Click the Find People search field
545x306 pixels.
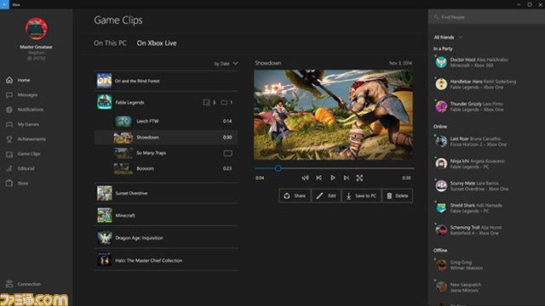click(486, 17)
